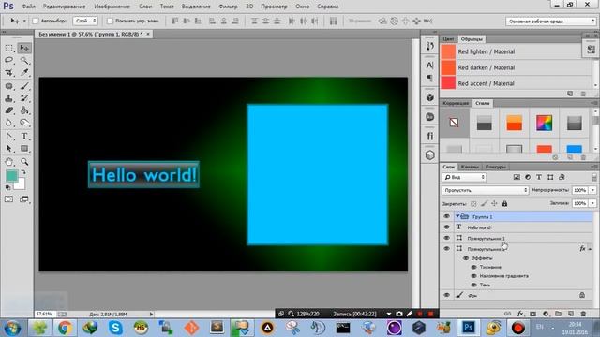Create a new layer via panel icon
The width and height of the screenshot is (600, 337).
coord(571,314)
